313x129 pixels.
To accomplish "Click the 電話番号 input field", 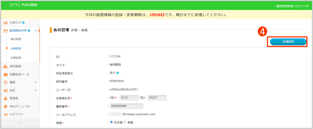I will pos(126,106).
